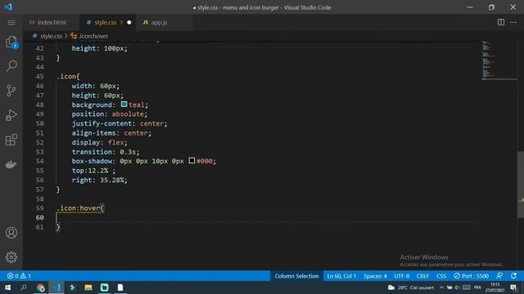Place the cursor on line 60

[x=268, y=218]
